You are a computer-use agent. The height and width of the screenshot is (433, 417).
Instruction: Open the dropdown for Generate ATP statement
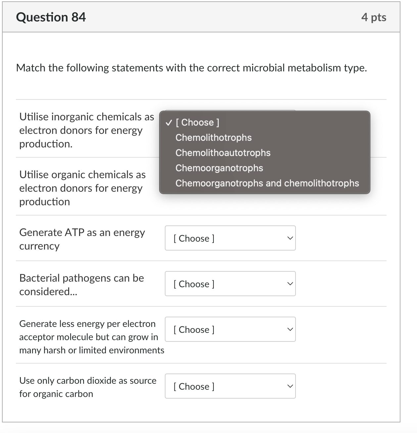click(x=230, y=238)
